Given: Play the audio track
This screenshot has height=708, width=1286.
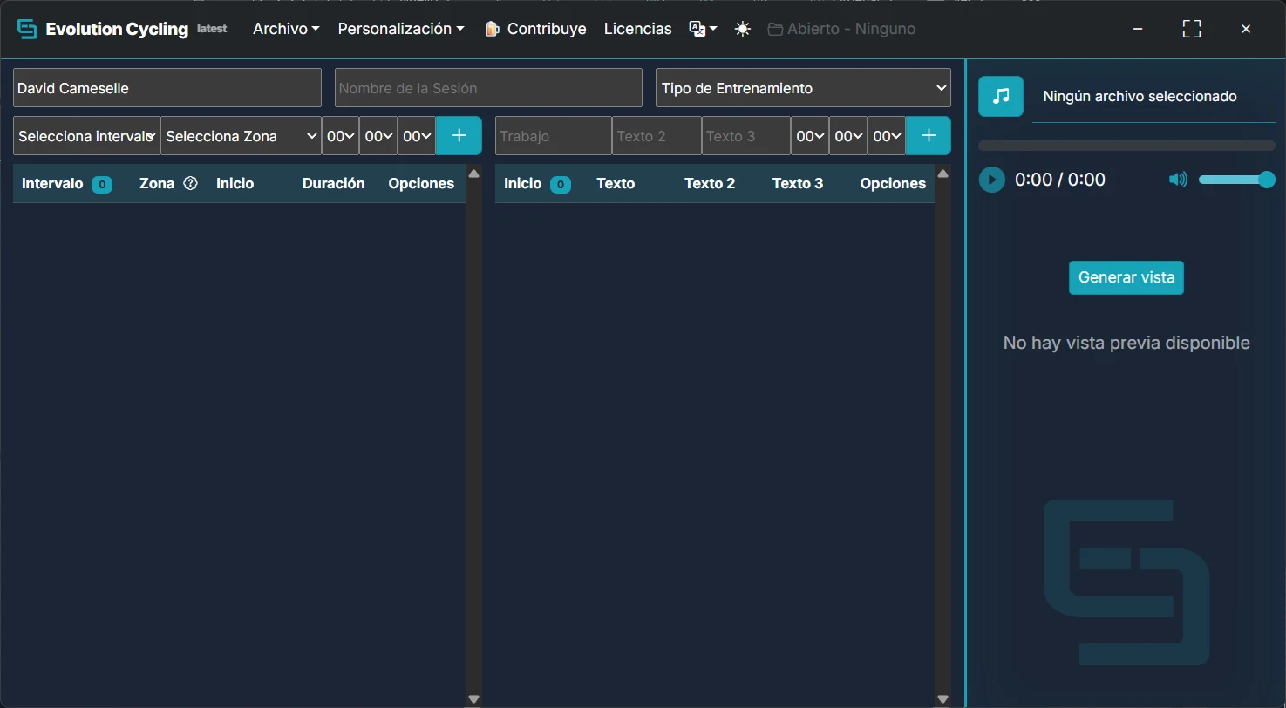Looking at the screenshot, I should [x=991, y=180].
